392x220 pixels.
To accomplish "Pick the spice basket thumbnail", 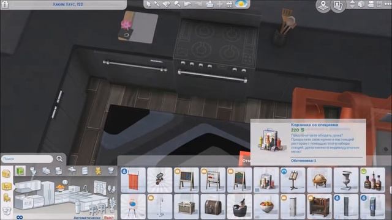I will coord(266,180).
